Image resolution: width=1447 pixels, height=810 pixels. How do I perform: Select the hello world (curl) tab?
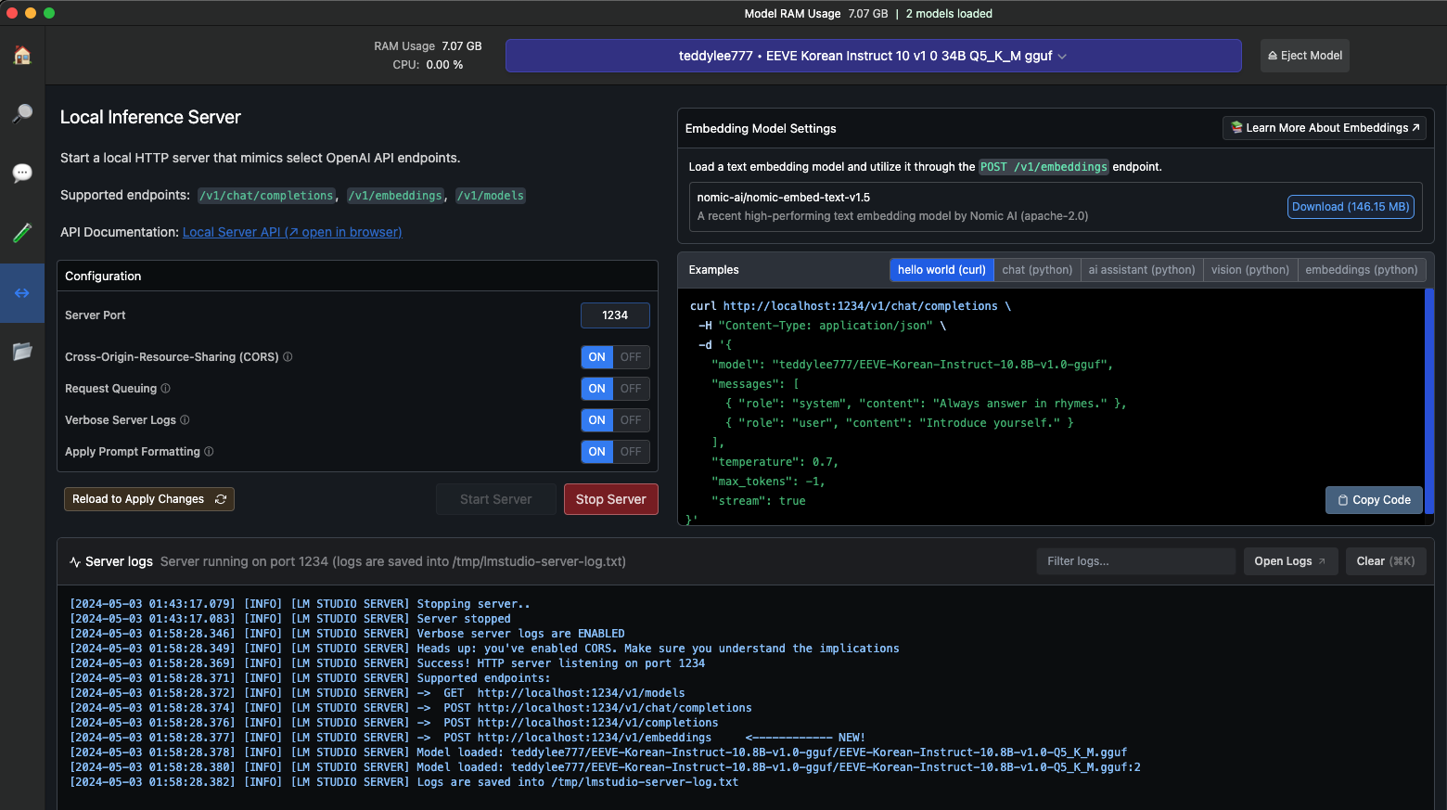pos(941,270)
